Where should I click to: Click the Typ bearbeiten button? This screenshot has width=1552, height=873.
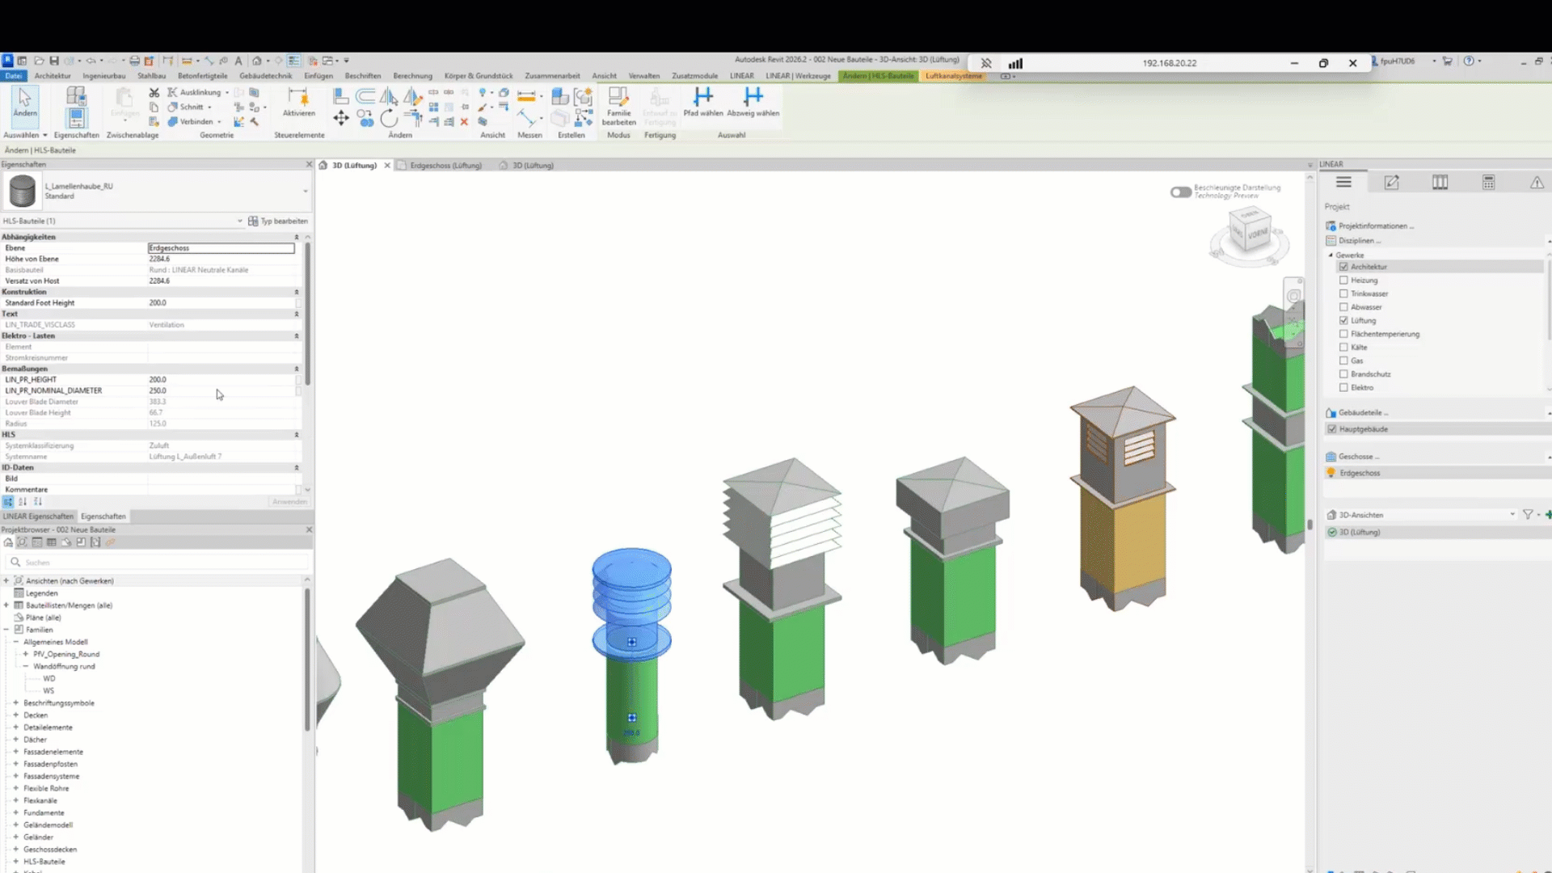pos(278,221)
